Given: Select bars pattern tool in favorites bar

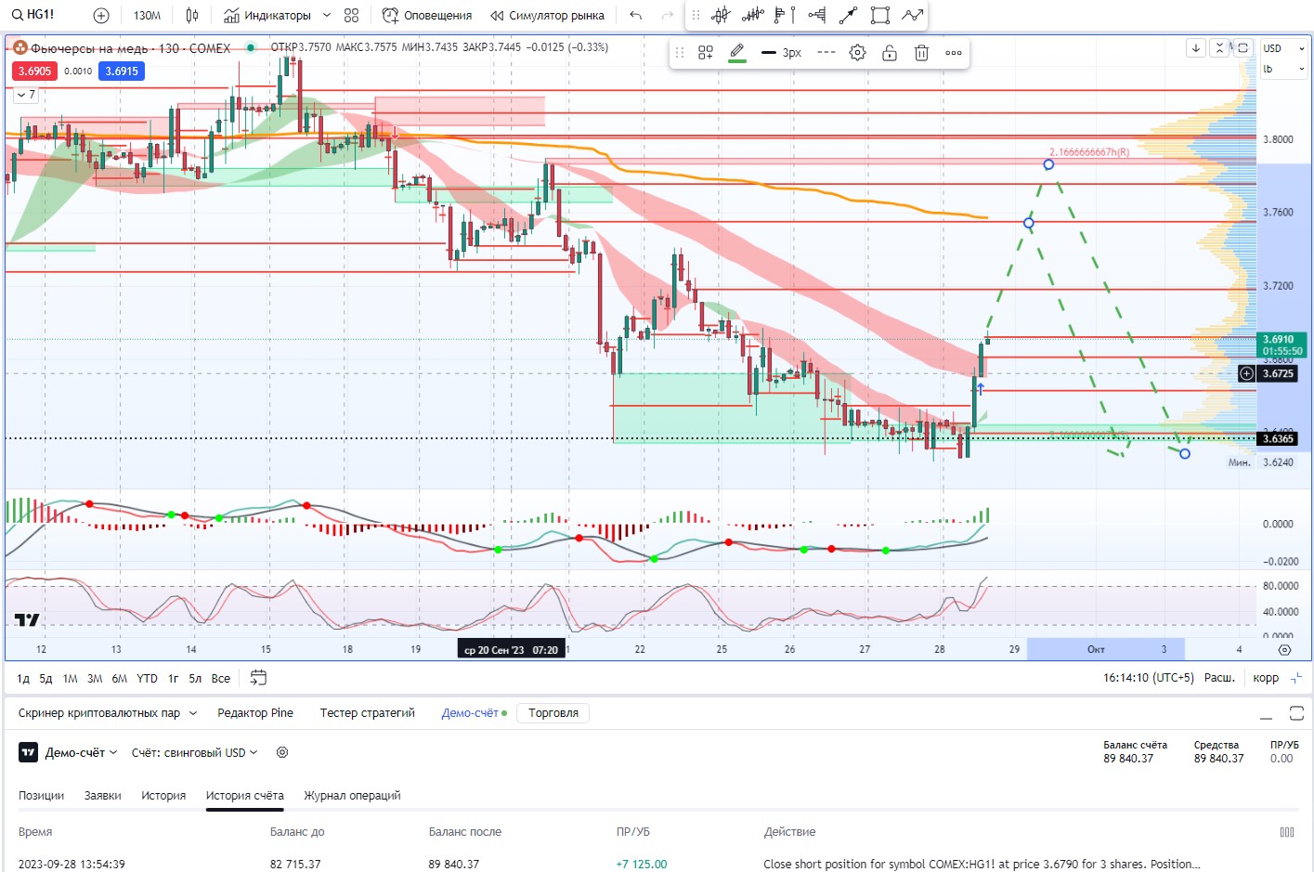Looking at the screenshot, I should point(753,15).
